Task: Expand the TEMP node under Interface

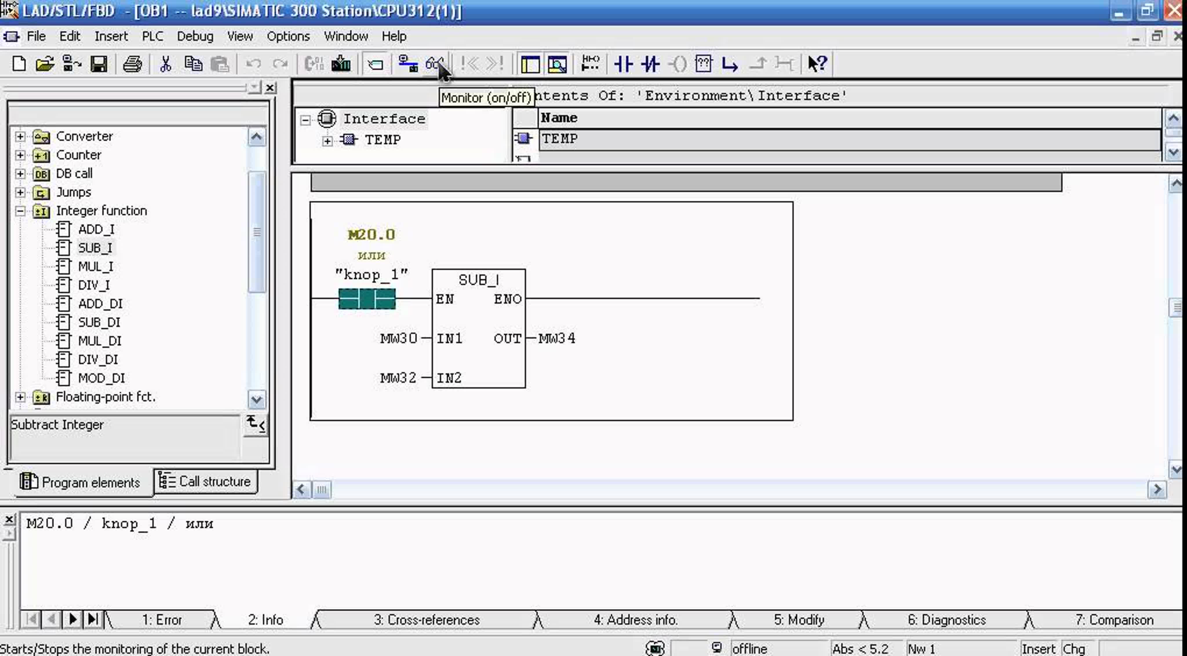Action: click(327, 141)
